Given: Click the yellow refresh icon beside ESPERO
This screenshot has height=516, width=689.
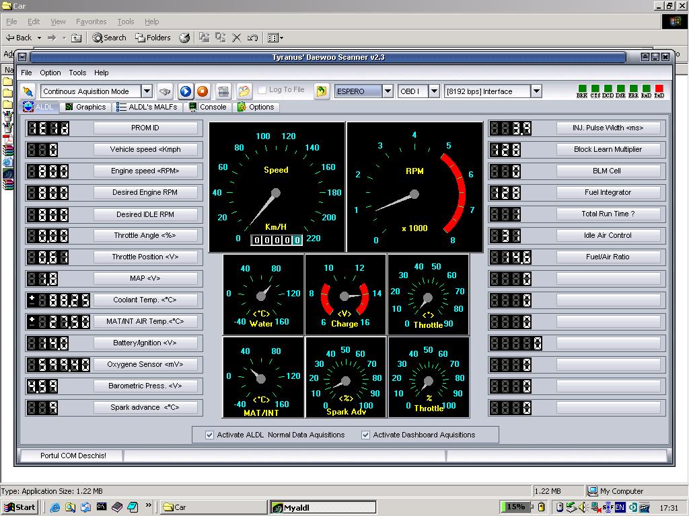Looking at the screenshot, I should 322,91.
